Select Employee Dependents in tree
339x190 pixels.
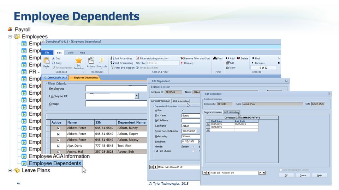point(55,163)
